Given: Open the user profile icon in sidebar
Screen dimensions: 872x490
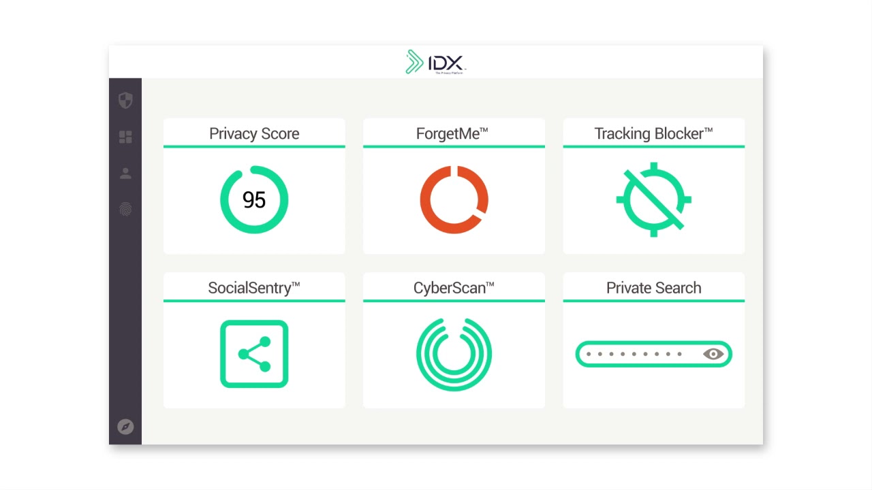Looking at the screenshot, I should click(125, 174).
